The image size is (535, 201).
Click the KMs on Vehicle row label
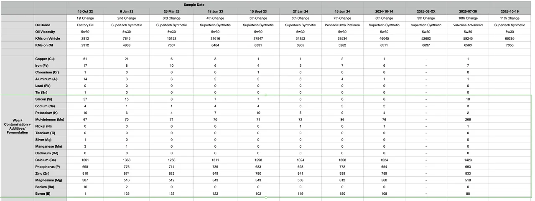[x=48, y=38]
